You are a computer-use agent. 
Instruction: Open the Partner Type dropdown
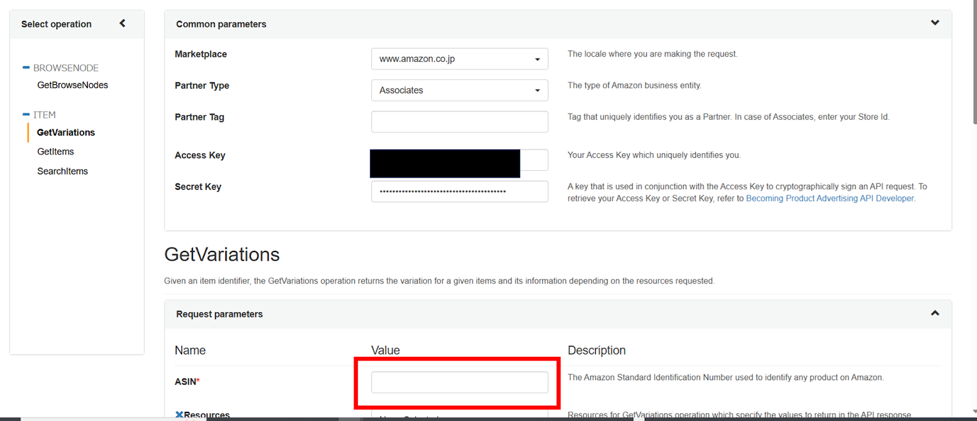(x=460, y=90)
